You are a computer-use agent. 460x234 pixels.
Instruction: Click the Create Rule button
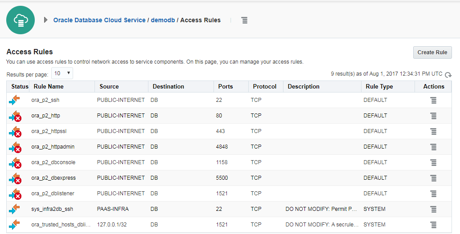pos(432,52)
